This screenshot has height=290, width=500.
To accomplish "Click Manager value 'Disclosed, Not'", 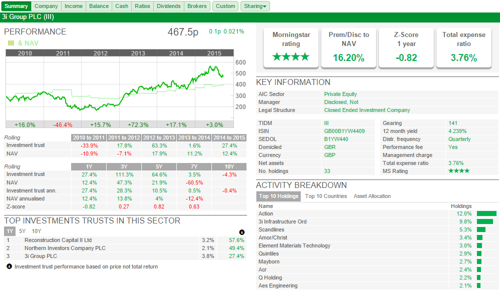I will pyautogui.click(x=341, y=102).
